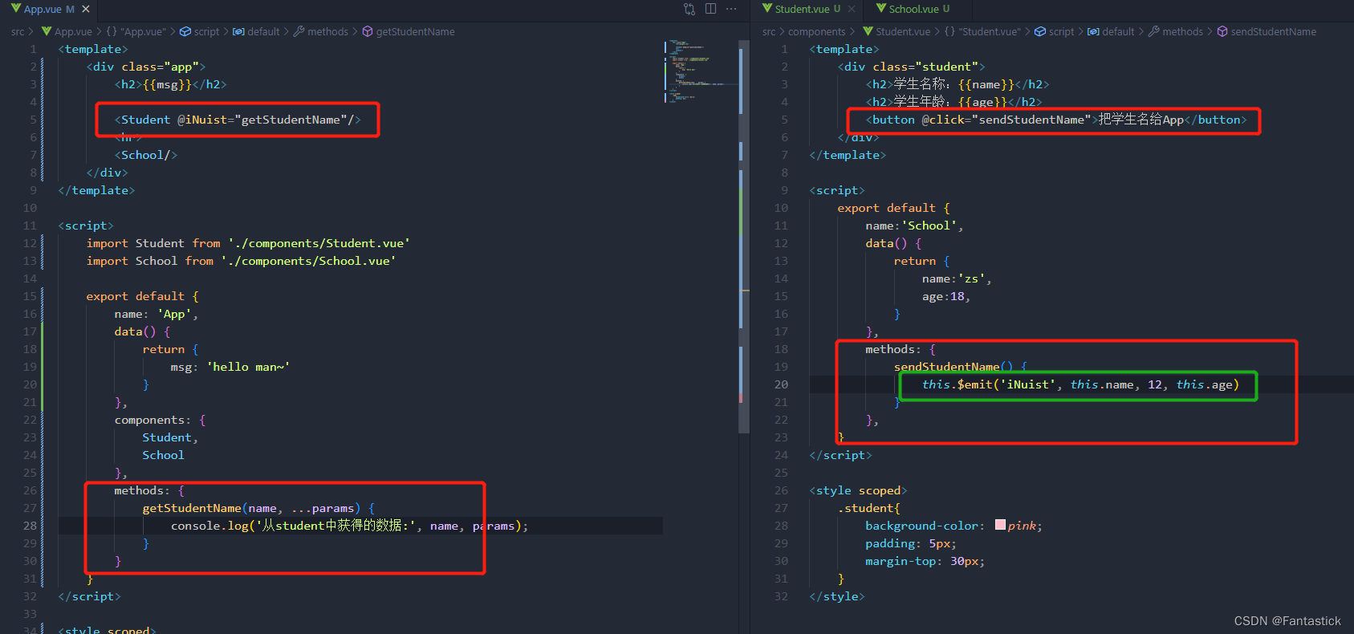Click ...params rest parameter

323,508
